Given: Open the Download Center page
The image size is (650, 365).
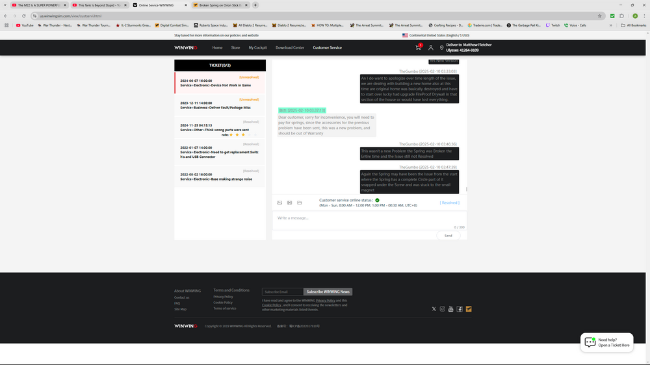Looking at the screenshot, I should [290, 47].
